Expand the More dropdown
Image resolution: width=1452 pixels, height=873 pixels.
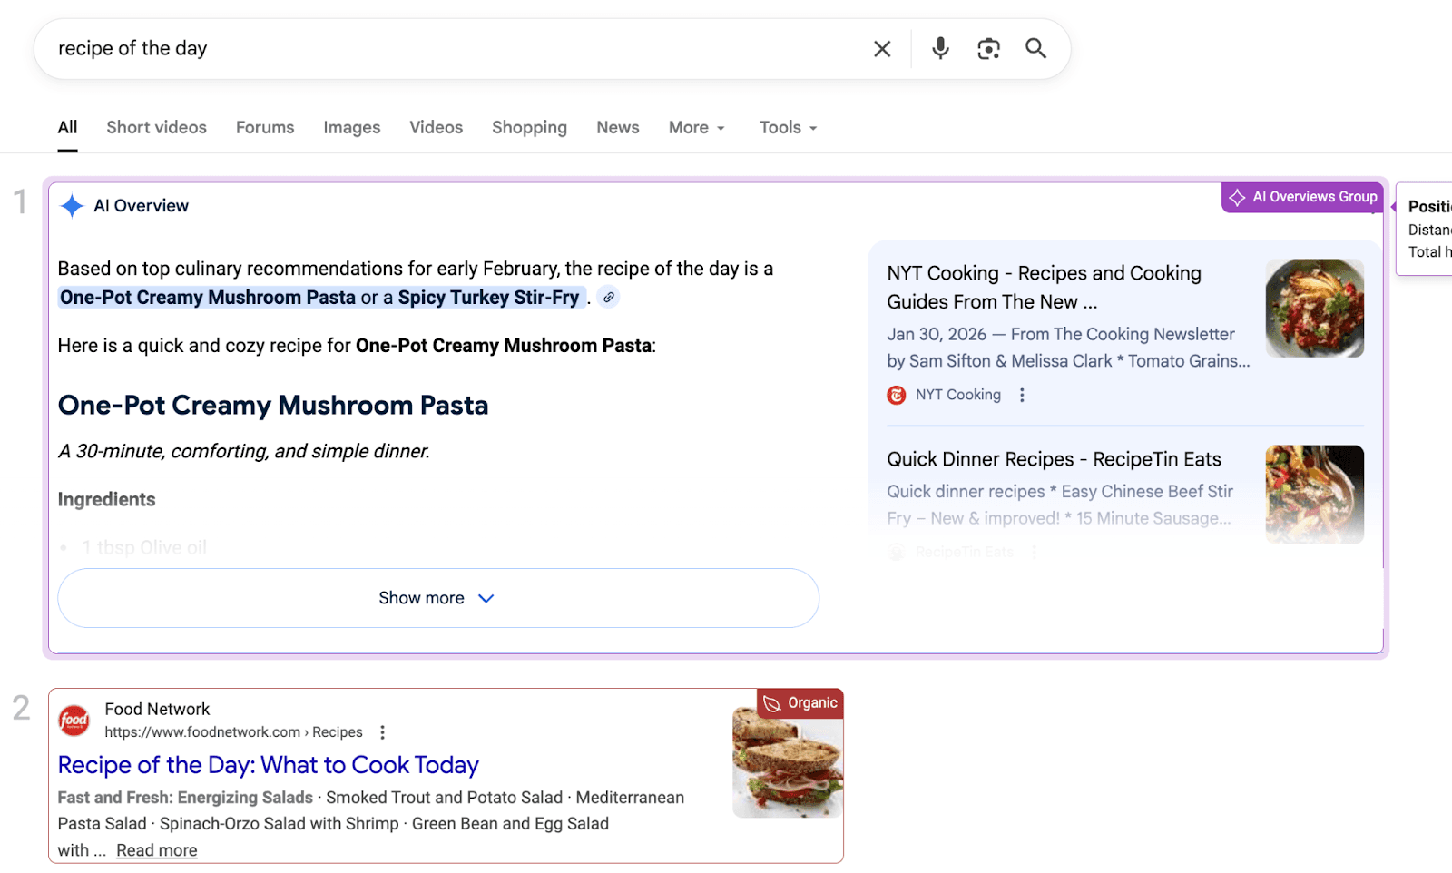coord(697,128)
